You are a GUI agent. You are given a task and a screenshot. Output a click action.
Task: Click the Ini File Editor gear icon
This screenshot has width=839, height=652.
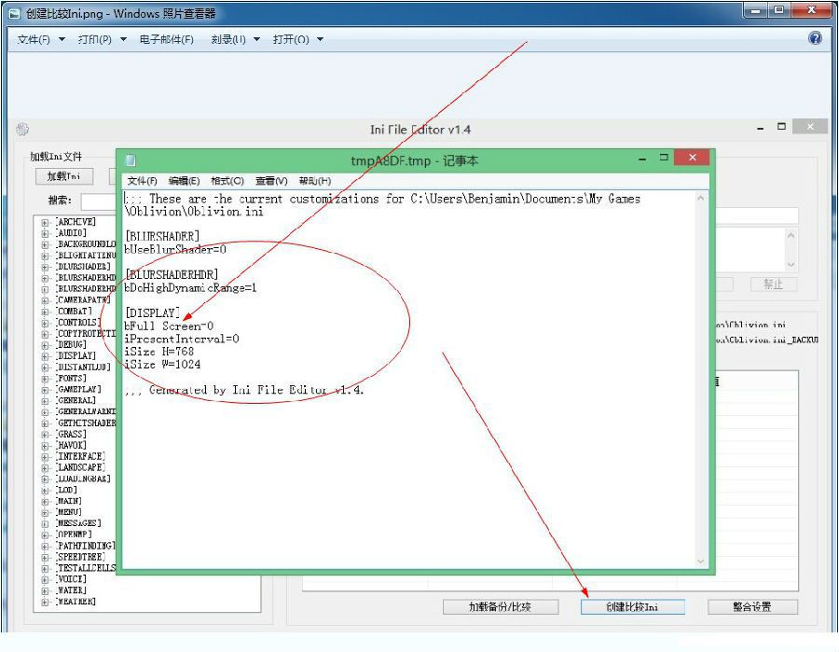tap(22, 129)
